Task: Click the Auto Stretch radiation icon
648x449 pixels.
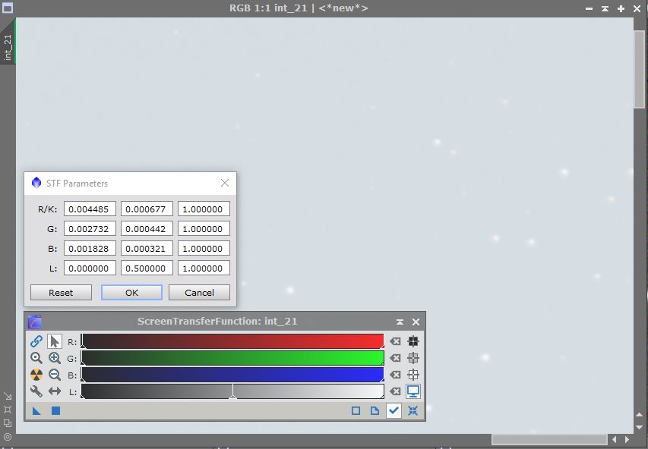Action: pos(36,375)
